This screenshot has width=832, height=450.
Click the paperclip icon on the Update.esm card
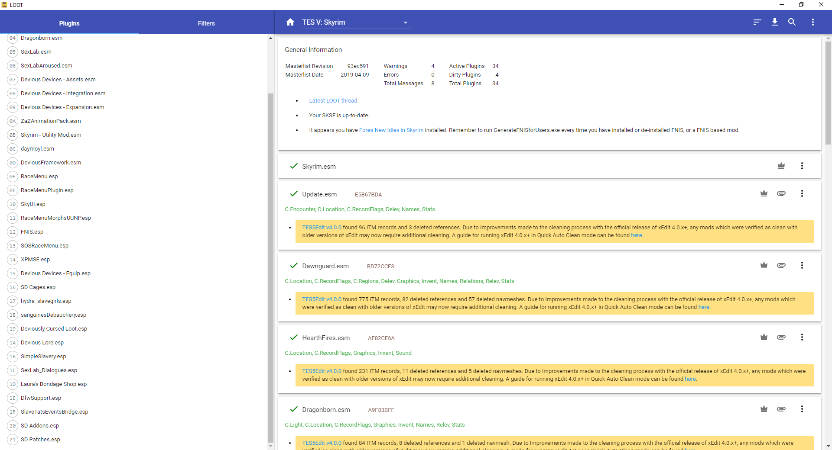[x=781, y=193]
